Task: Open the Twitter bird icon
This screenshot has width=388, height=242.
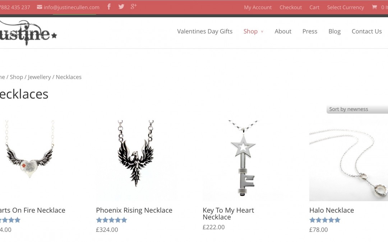Action: click(x=121, y=6)
